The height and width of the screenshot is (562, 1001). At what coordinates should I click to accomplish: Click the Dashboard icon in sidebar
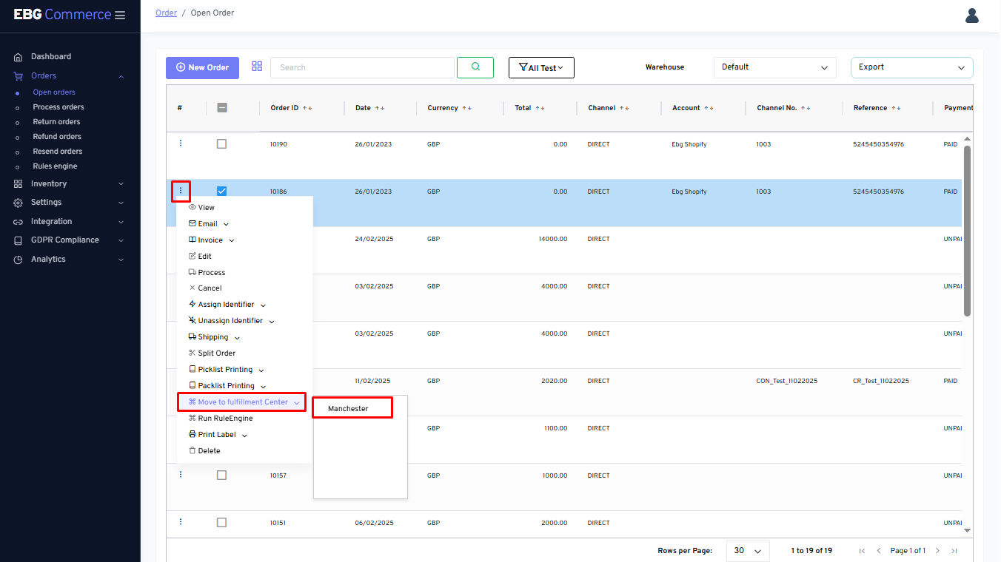coord(19,57)
